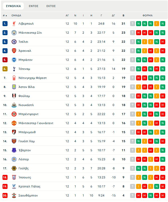Click Manchester City's first red loss badge
168x202 pixels.
139,33
